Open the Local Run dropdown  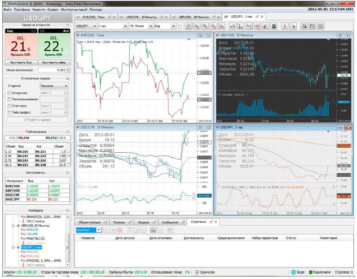88,230
